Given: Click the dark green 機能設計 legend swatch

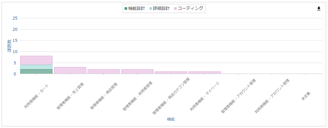Looking at the screenshot, I should [x=126, y=8].
